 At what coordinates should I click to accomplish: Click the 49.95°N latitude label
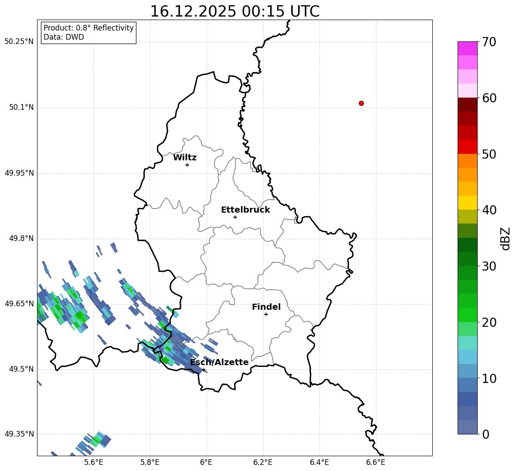point(19,173)
